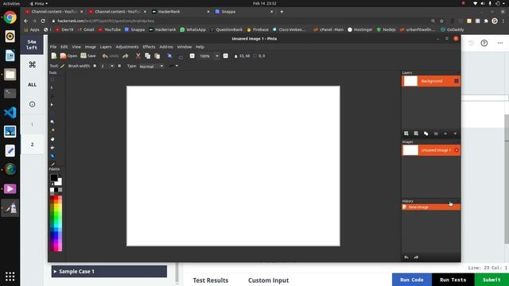
Task: Open the Layers menu in Pinta
Action: [106, 47]
